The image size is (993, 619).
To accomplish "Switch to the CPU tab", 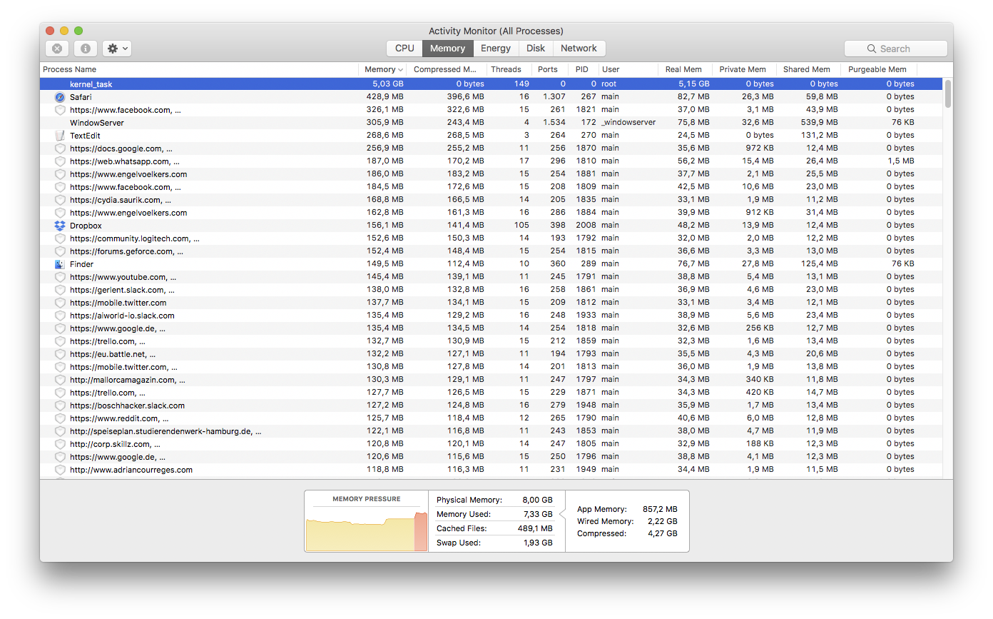I will click(x=404, y=49).
